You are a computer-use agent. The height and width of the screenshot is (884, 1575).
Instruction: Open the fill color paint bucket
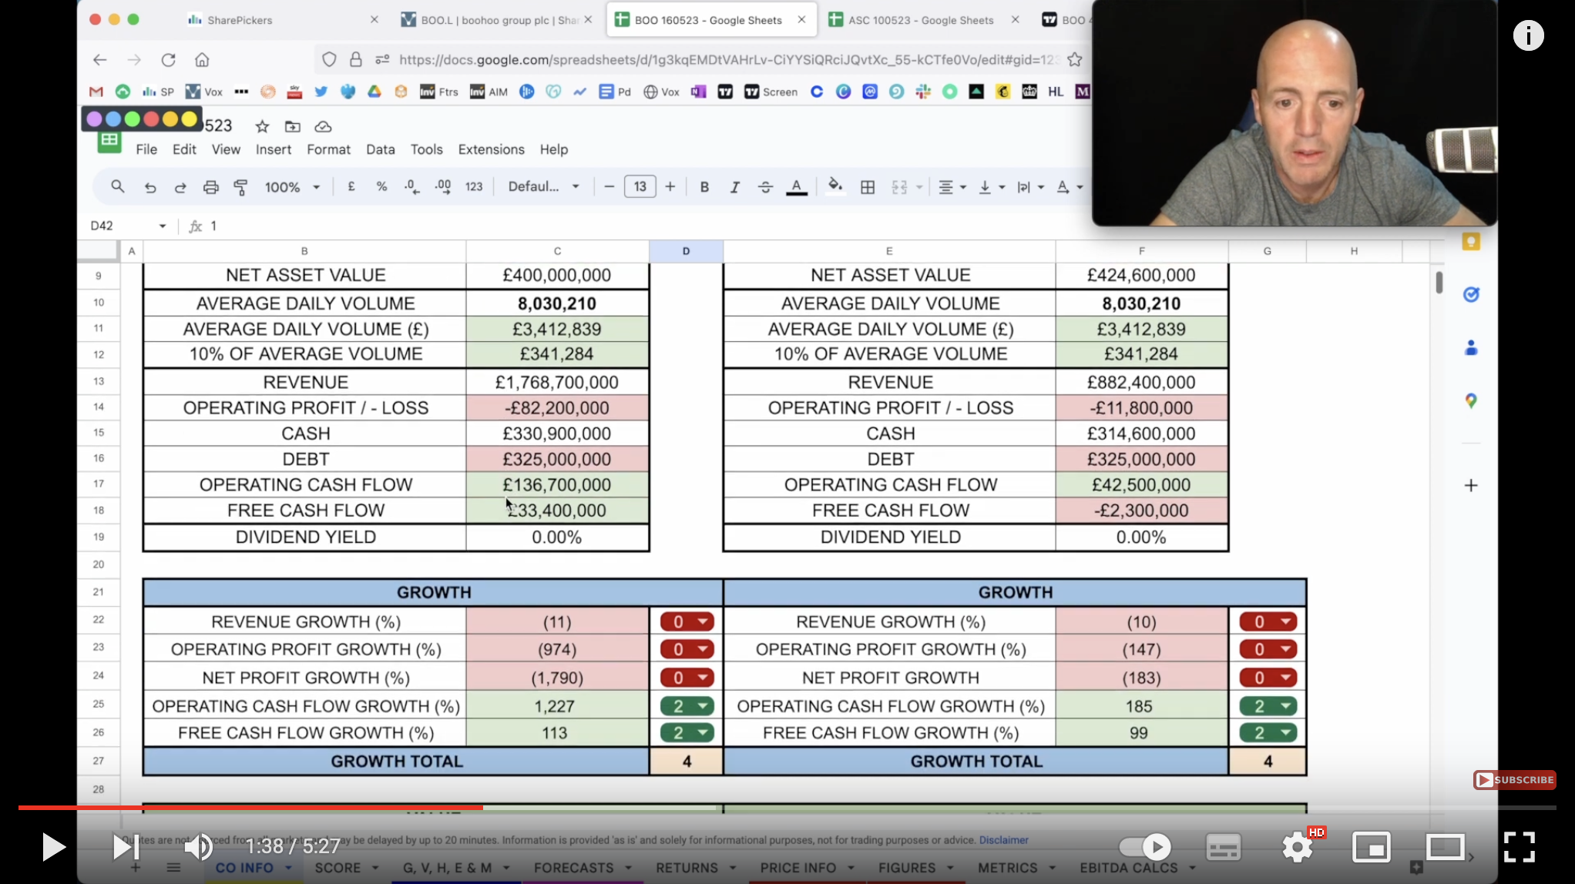click(835, 187)
